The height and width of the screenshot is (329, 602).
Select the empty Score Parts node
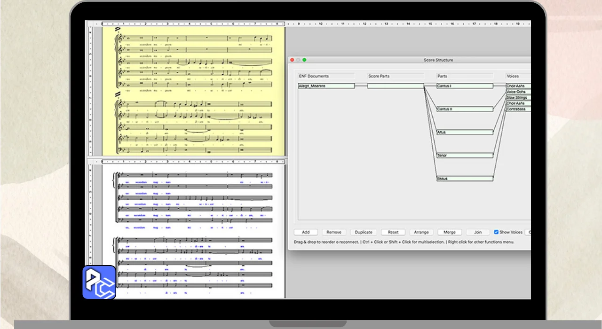pos(395,86)
